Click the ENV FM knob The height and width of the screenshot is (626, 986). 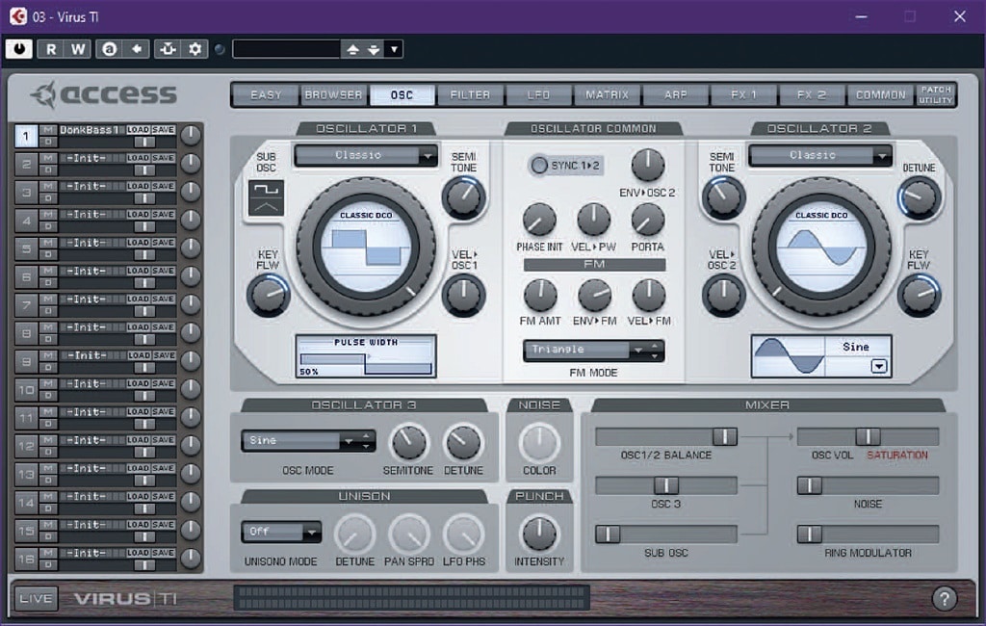[x=594, y=295]
